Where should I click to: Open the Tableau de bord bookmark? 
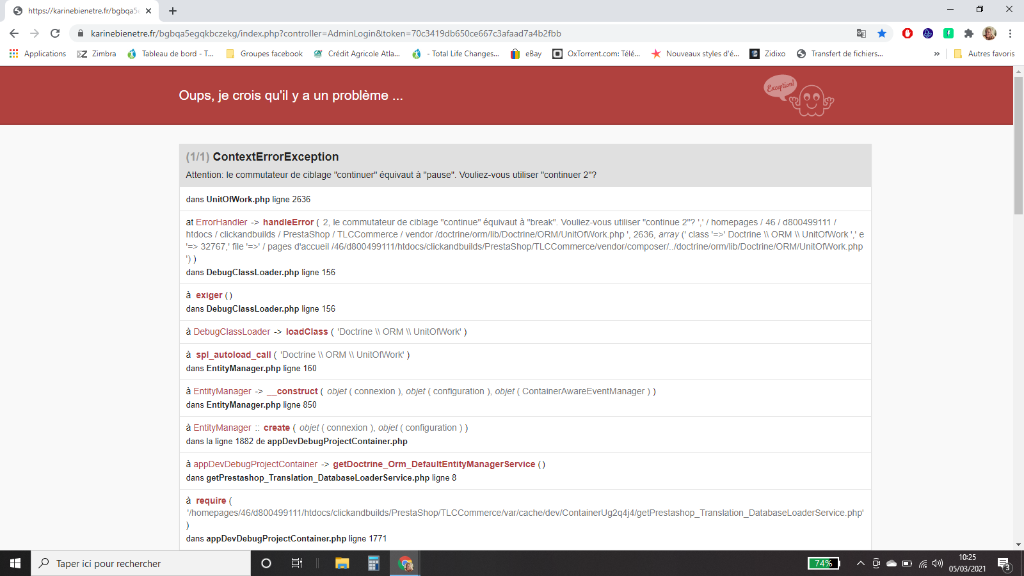point(171,54)
